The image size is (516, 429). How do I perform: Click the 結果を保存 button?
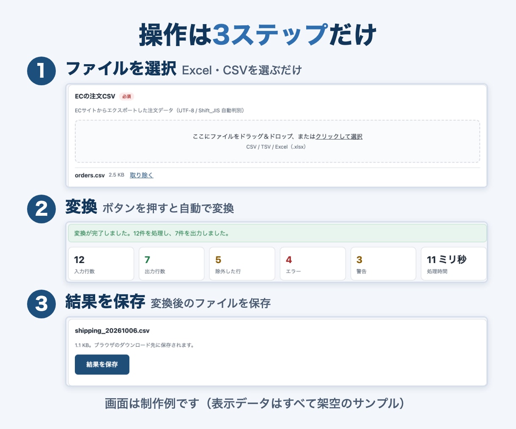102,364
